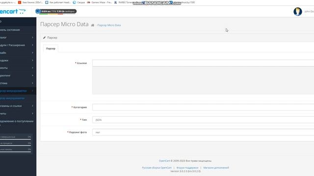Viewport: 314px width, 176px height.
Task: Click the Ссылки text input field
Action: 203,63
